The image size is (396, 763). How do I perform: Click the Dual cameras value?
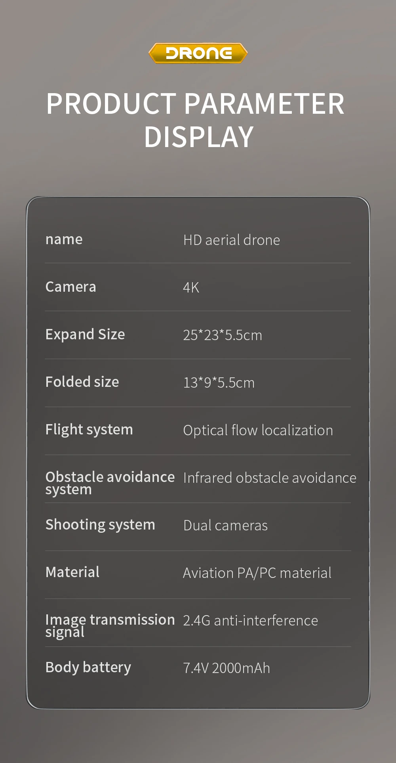225,526
